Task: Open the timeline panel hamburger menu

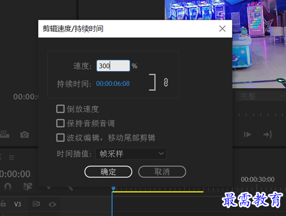Action: (x=11, y=157)
